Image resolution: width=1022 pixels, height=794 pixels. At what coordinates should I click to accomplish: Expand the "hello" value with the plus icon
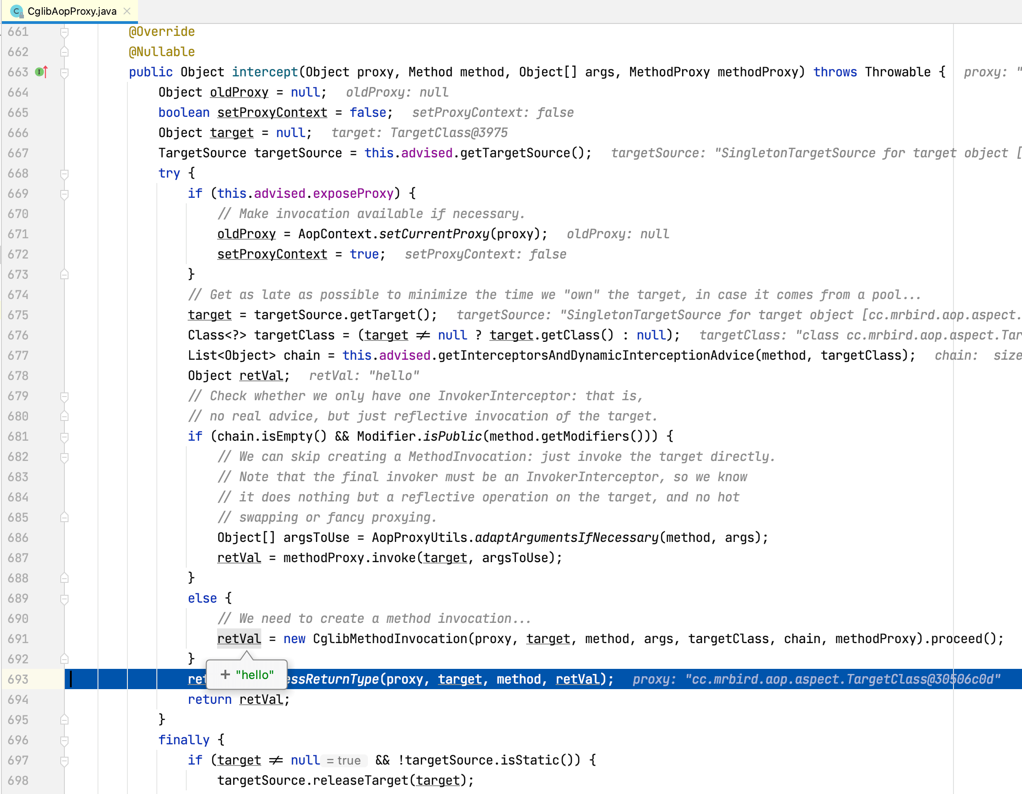coord(225,674)
